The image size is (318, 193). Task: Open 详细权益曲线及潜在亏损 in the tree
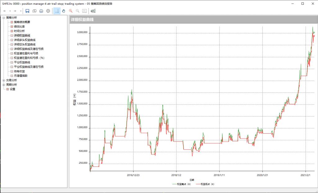[29, 49]
